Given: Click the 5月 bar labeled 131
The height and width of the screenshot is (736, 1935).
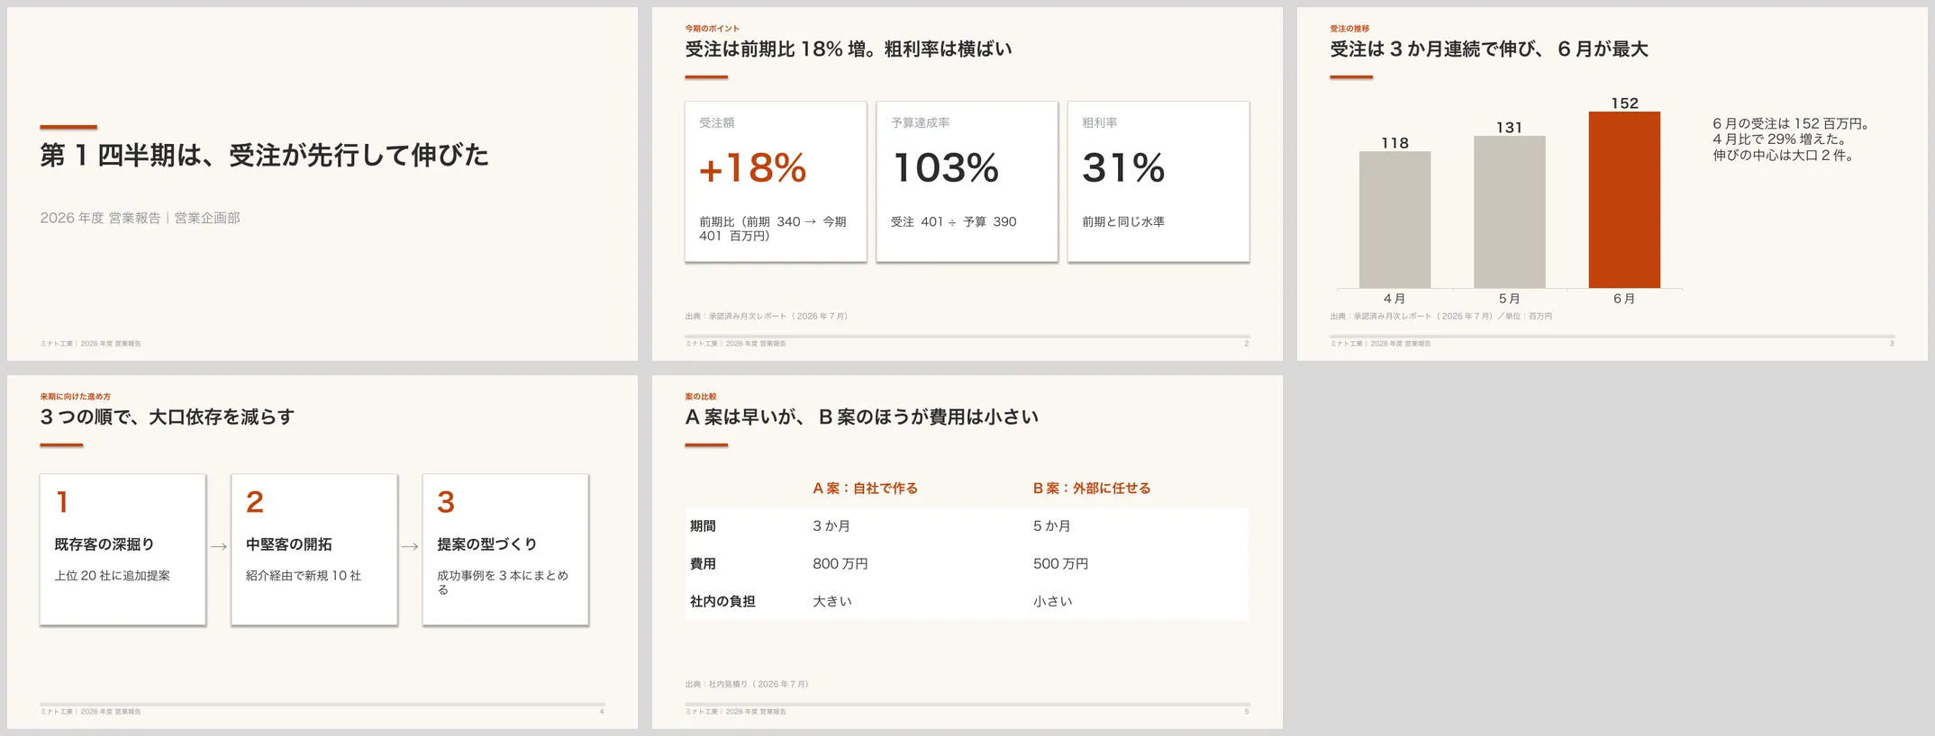Looking at the screenshot, I should pos(1510,212).
